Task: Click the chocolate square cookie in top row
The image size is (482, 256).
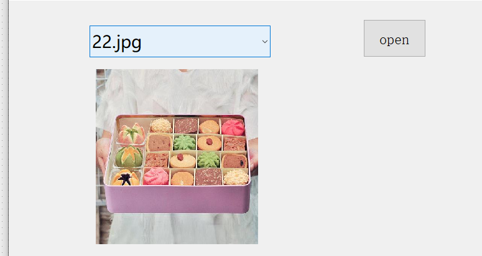Action: point(186,126)
